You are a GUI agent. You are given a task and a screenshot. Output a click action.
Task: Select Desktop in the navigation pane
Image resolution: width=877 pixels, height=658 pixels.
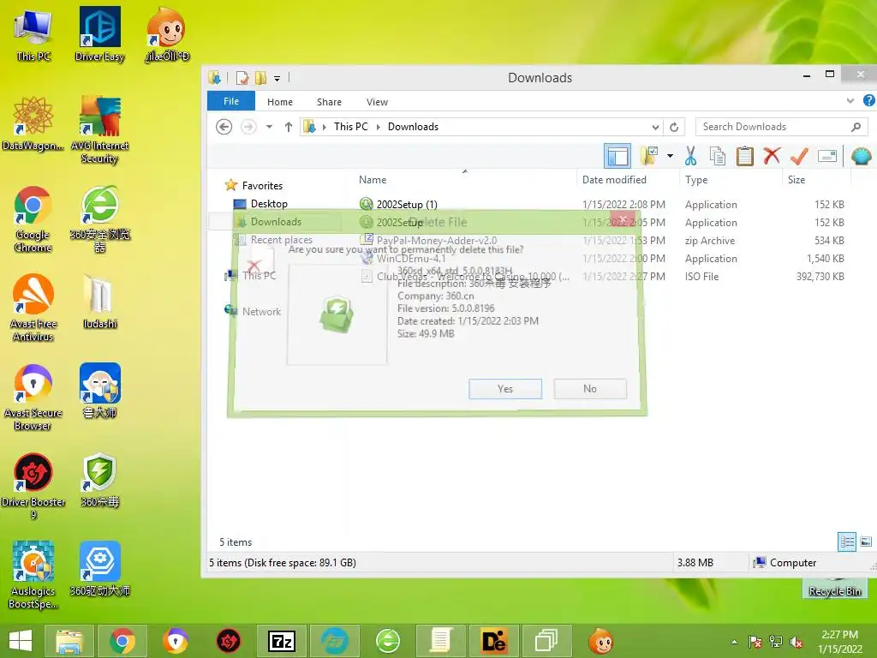(268, 204)
